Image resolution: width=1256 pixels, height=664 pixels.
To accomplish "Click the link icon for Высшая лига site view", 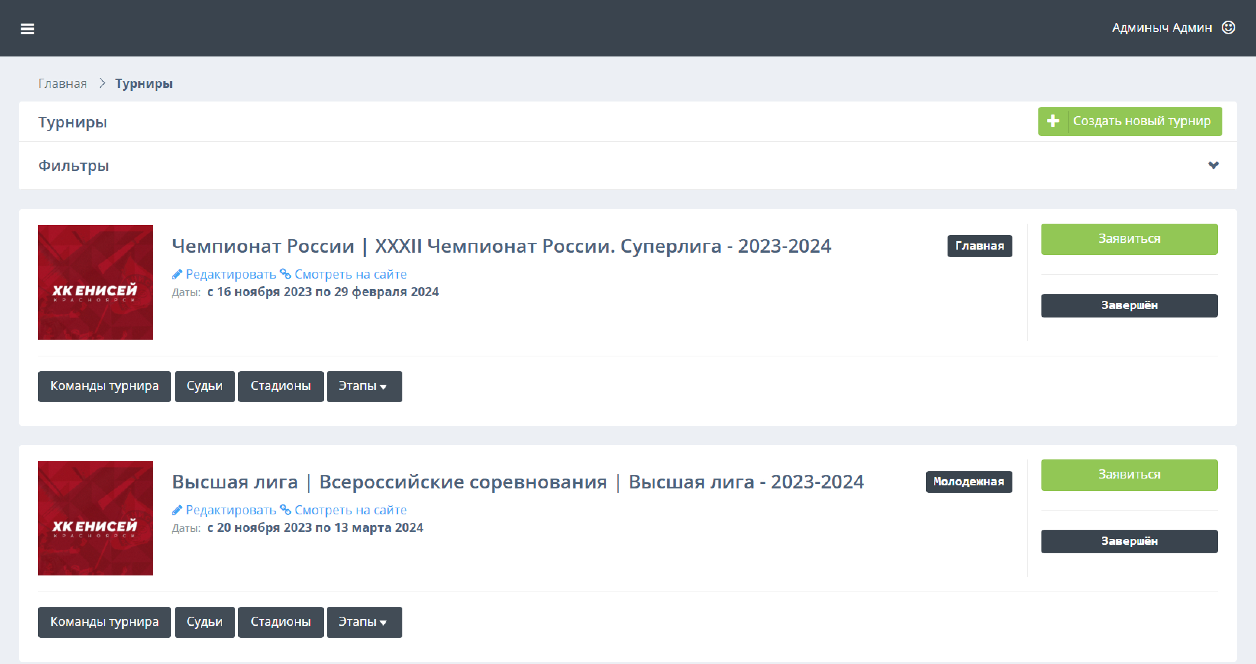I will click(286, 510).
